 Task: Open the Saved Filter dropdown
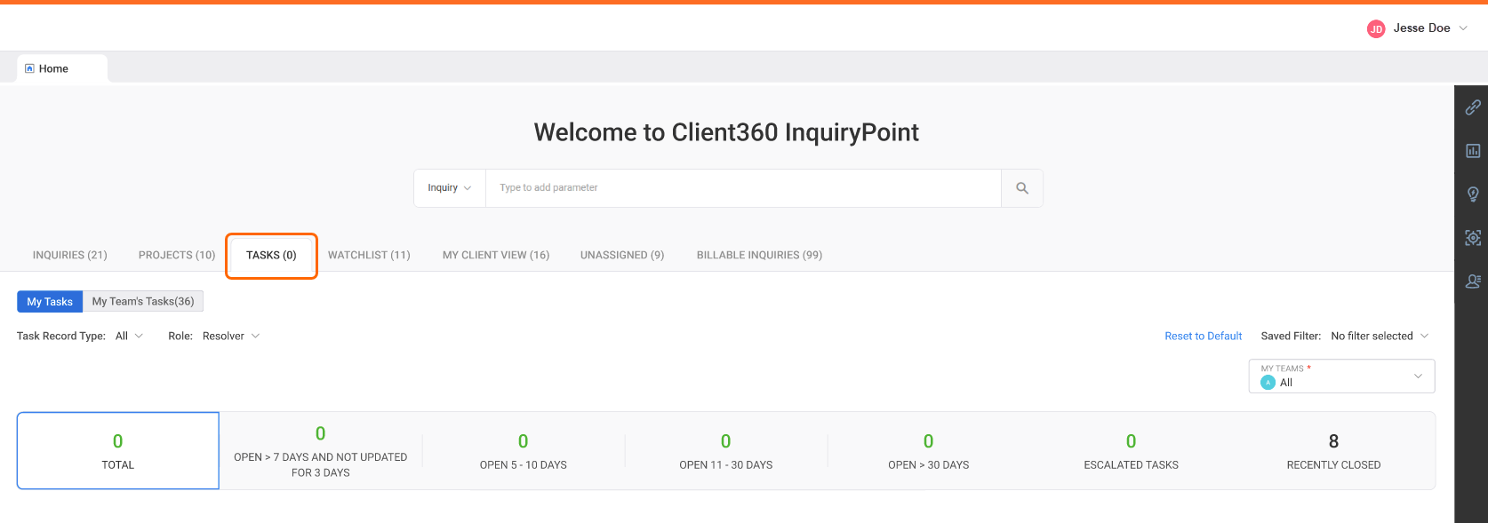click(x=1380, y=337)
